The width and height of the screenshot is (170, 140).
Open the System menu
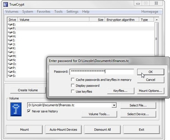(x=28, y=12)
